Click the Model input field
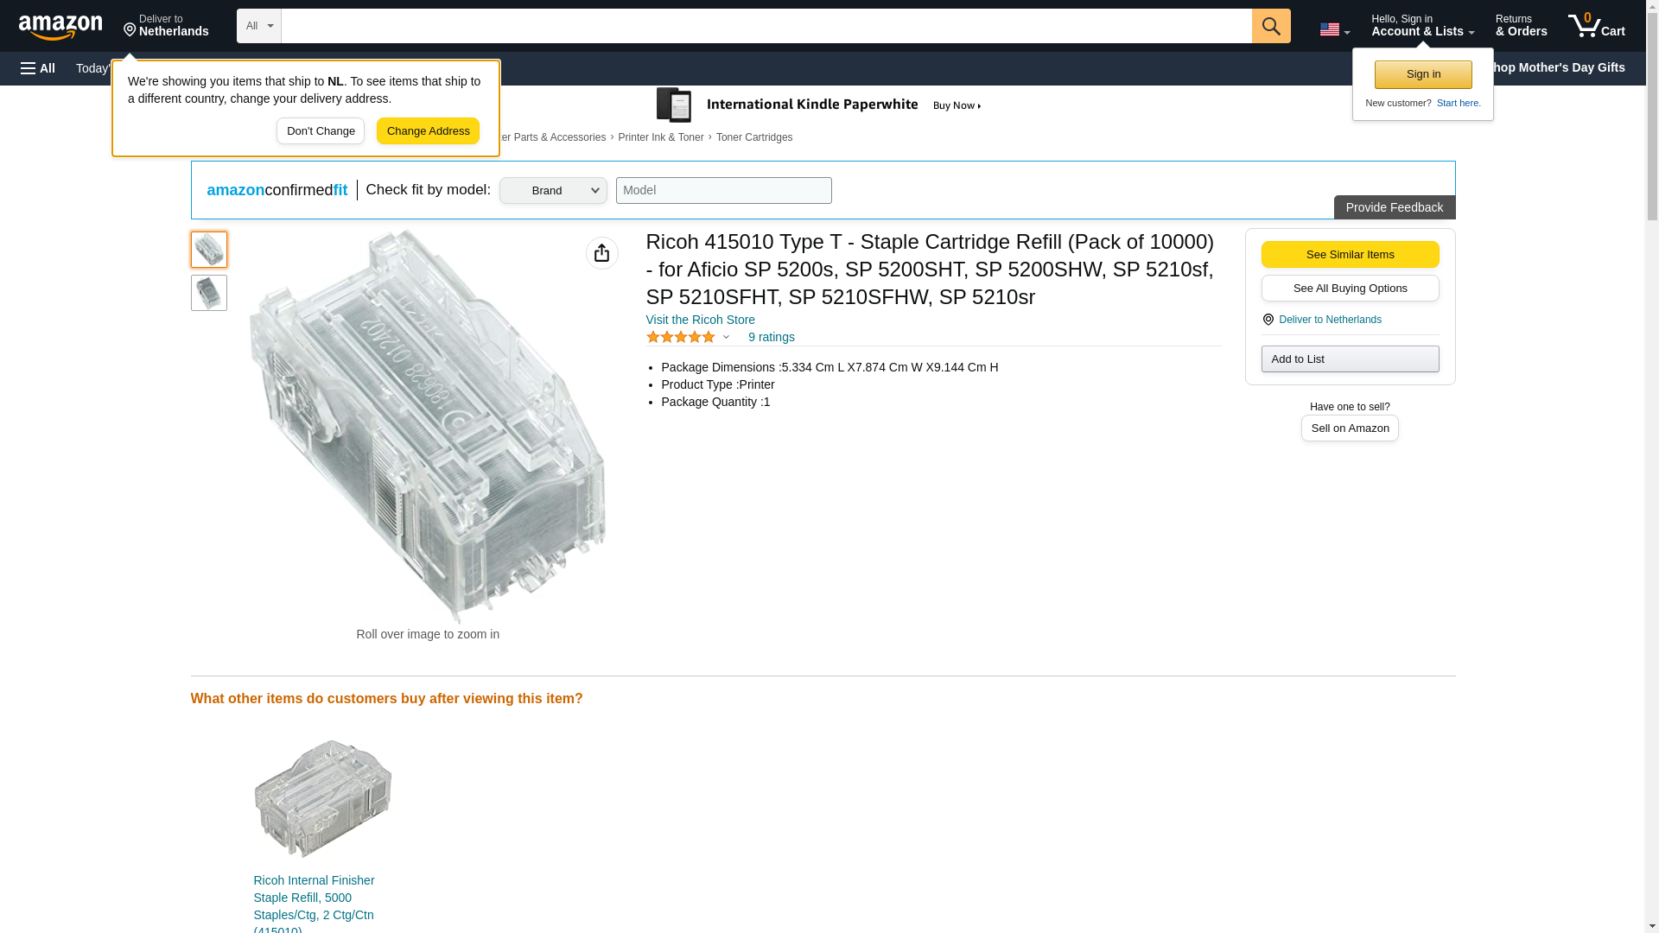The width and height of the screenshot is (1659, 933). 723,191
